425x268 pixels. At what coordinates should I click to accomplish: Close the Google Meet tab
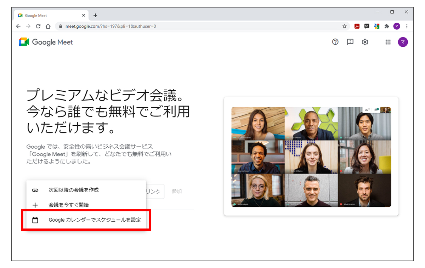click(84, 16)
